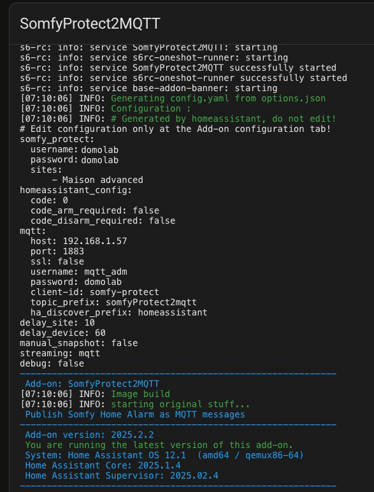Click the 'Generating config.yaml from options.json' log line
This screenshot has width=374, height=492.
pos(173,98)
